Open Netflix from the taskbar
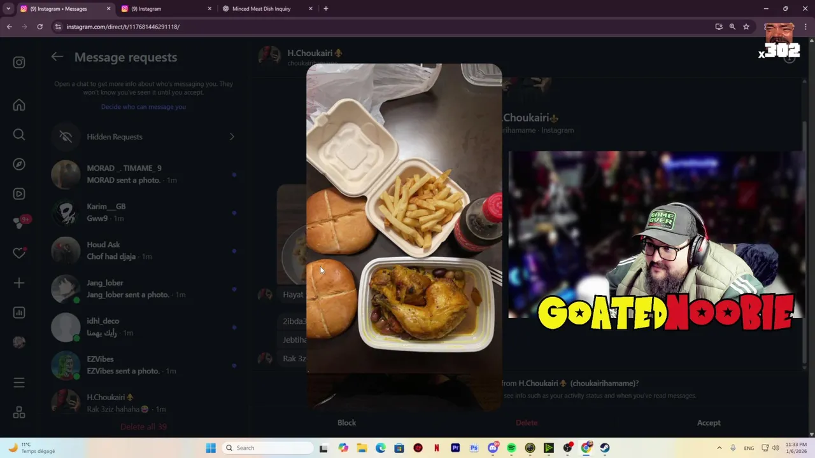 tap(437, 448)
